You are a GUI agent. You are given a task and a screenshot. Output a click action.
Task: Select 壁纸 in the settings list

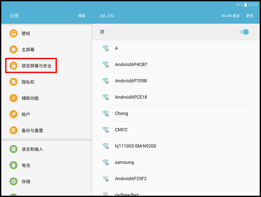pyautogui.click(x=47, y=33)
